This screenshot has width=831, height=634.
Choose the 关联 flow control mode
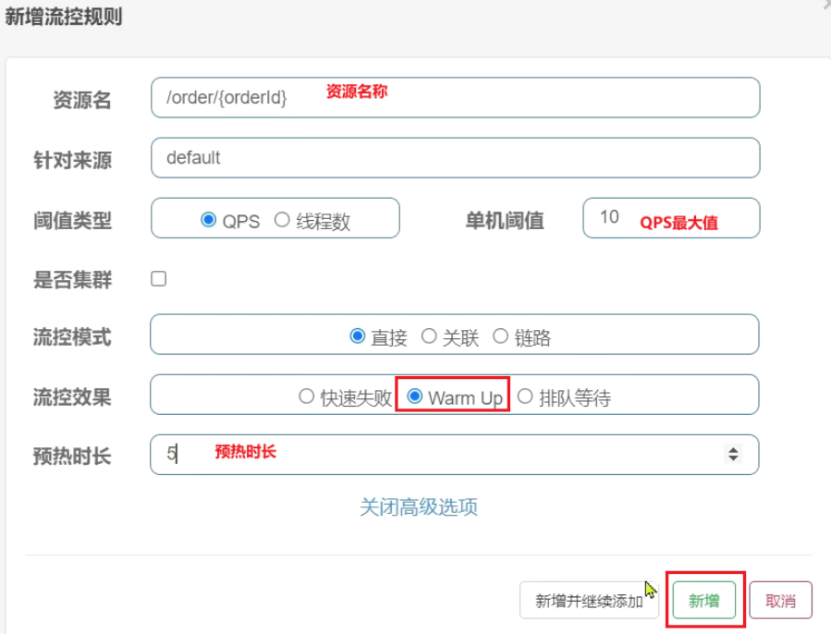429,336
